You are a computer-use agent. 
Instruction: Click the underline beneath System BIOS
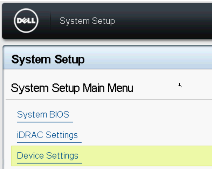click(45, 122)
